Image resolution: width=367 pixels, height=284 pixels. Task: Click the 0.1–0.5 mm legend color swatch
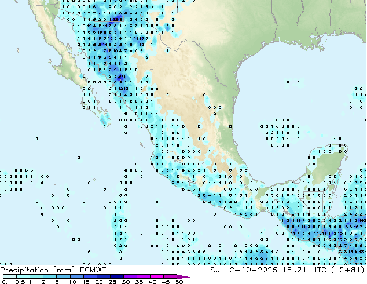point(10,276)
